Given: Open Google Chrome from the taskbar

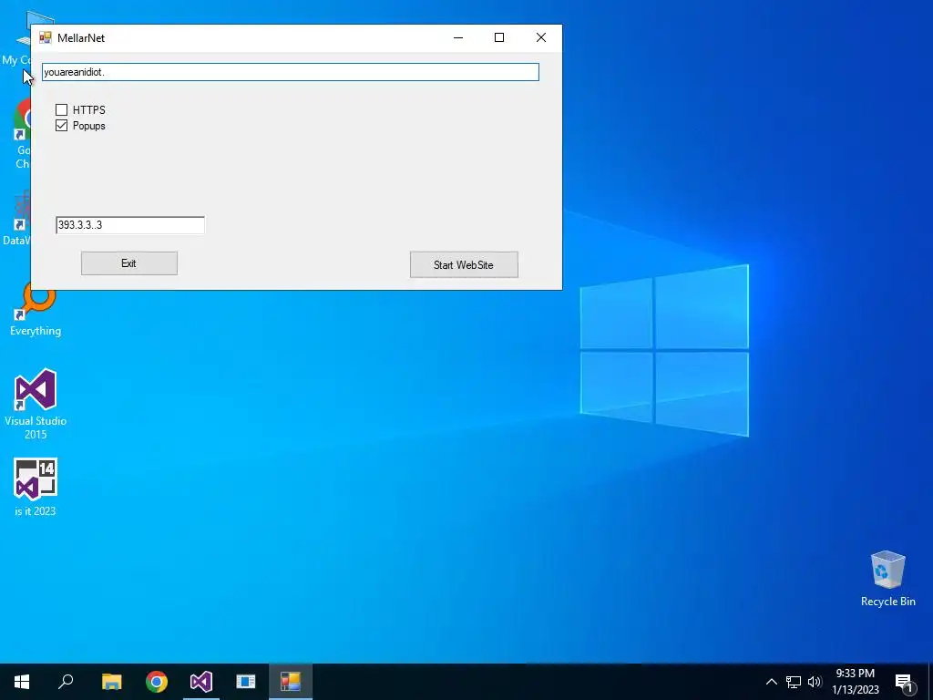Looking at the screenshot, I should [157, 682].
